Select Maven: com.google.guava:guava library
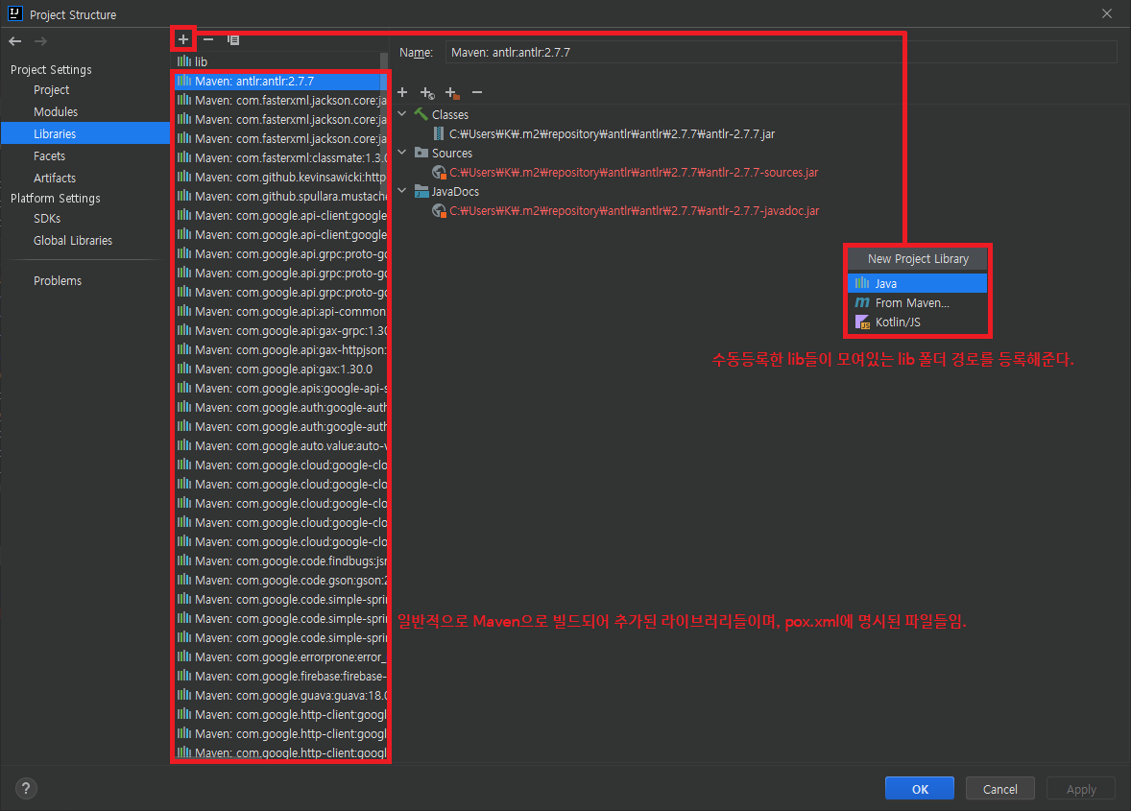1131x811 pixels. click(x=279, y=696)
